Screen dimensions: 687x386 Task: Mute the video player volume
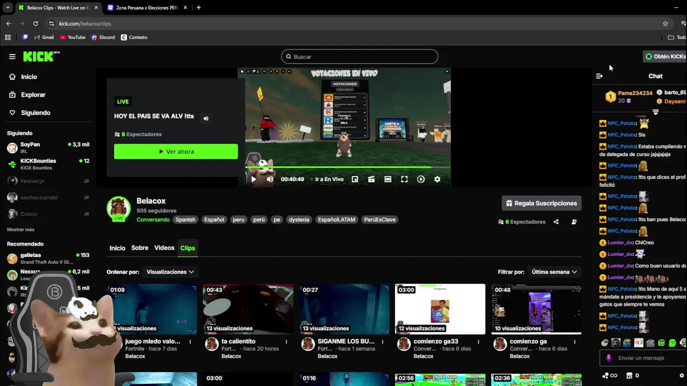pos(270,179)
